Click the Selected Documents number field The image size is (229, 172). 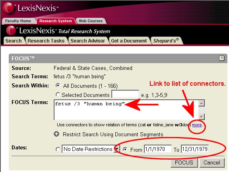[125, 94]
